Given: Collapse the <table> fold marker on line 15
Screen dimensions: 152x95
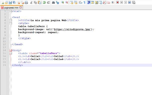Looking at the screenshot, I should 11,53.
